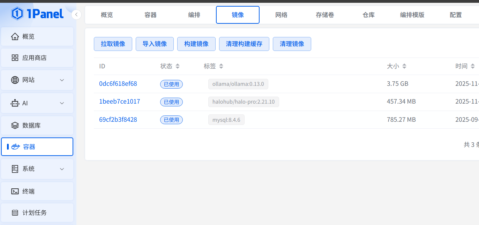This screenshot has width=479, height=225.
Task: Click the 清理构建缓存 button
Action: (244, 44)
